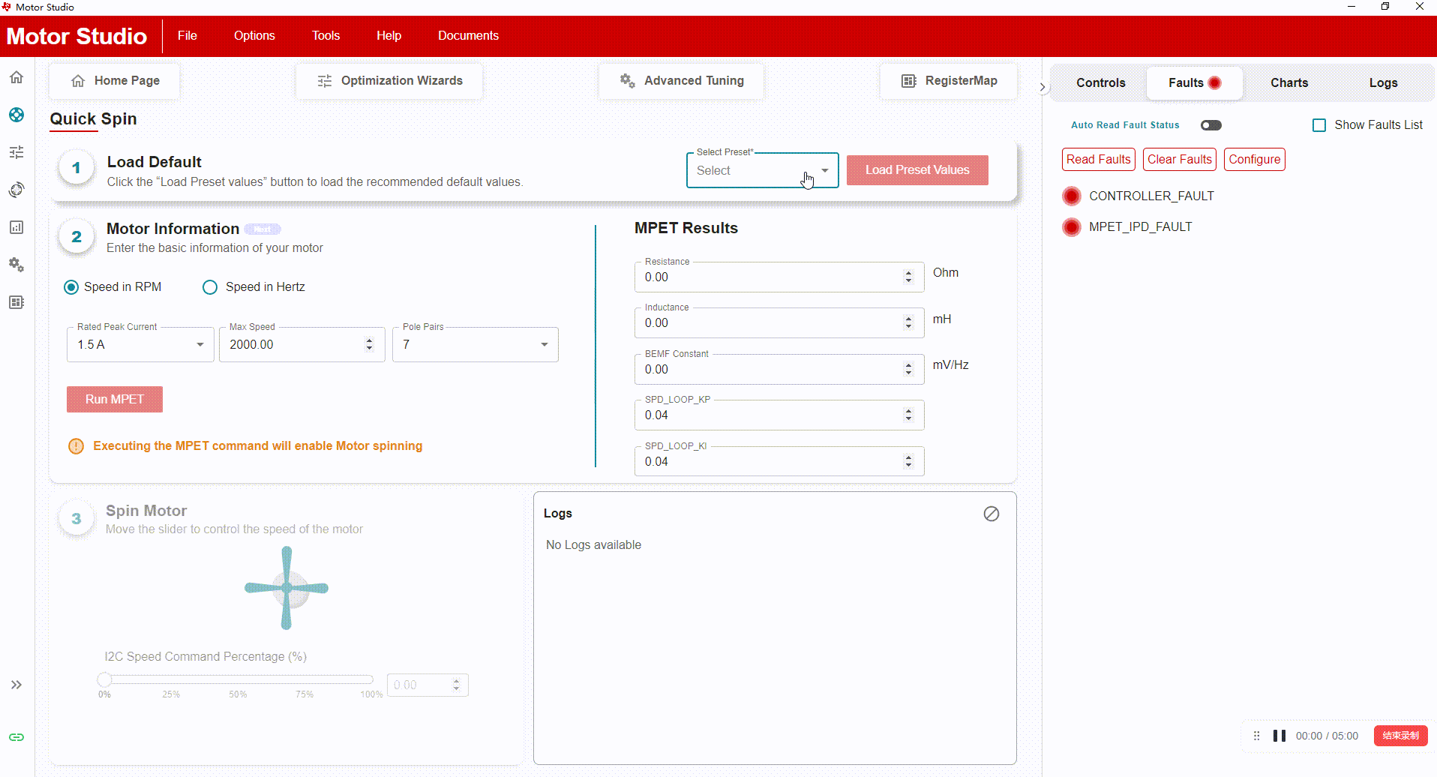Screen dimensions: 1437x777
Task: Click the Faults tab red indicator dot
Action: [x=1215, y=82]
